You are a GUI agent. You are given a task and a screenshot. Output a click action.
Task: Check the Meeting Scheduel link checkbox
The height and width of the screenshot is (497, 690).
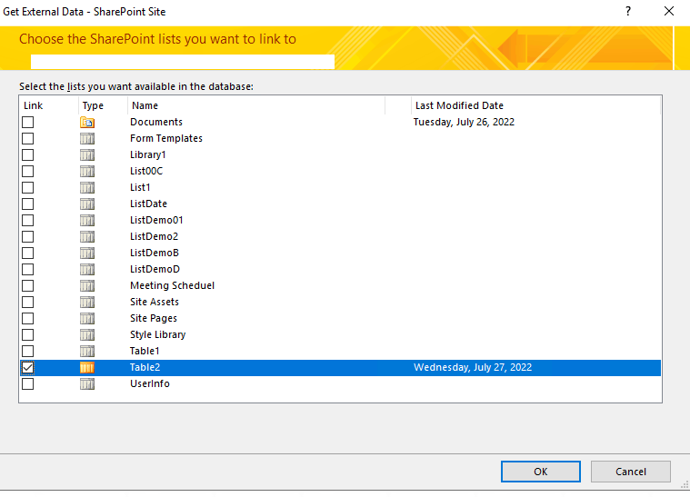(x=27, y=286)
